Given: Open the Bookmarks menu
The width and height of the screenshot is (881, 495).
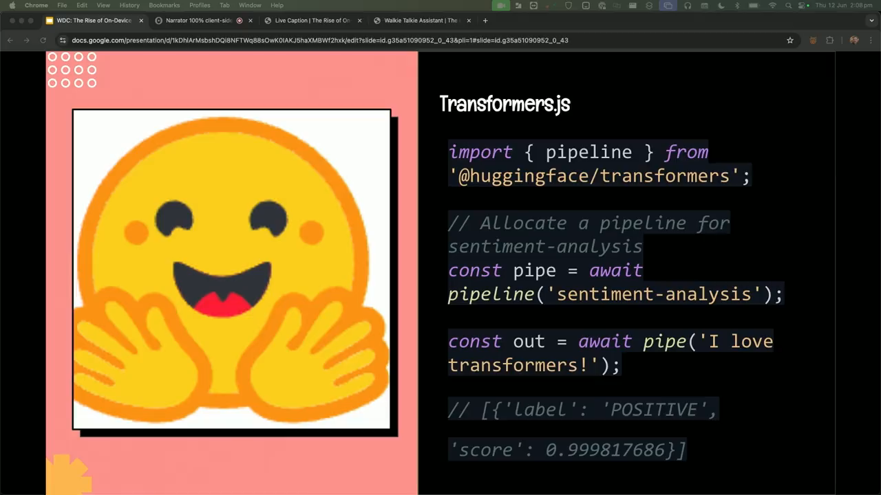Looking at the screenshot, I should tap(164, 5).
